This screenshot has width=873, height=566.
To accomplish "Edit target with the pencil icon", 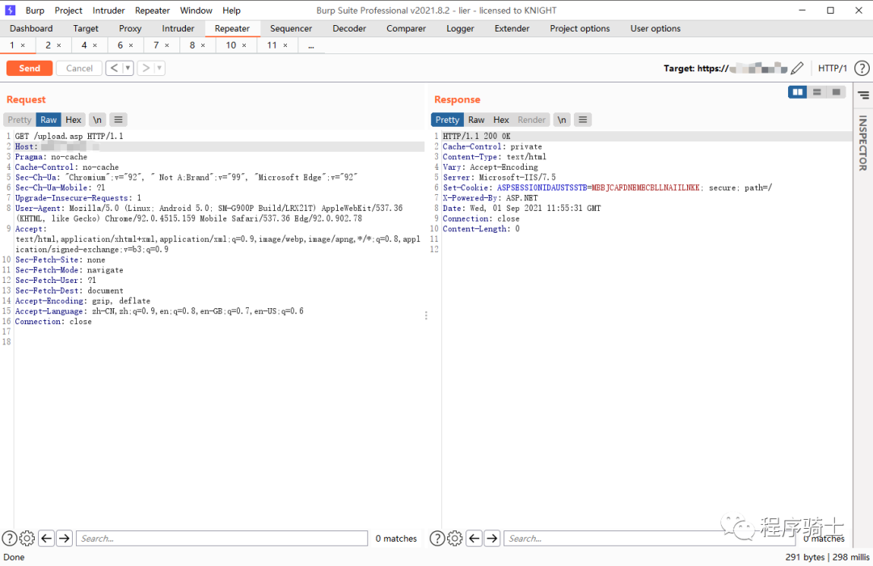I will [797, 69].
